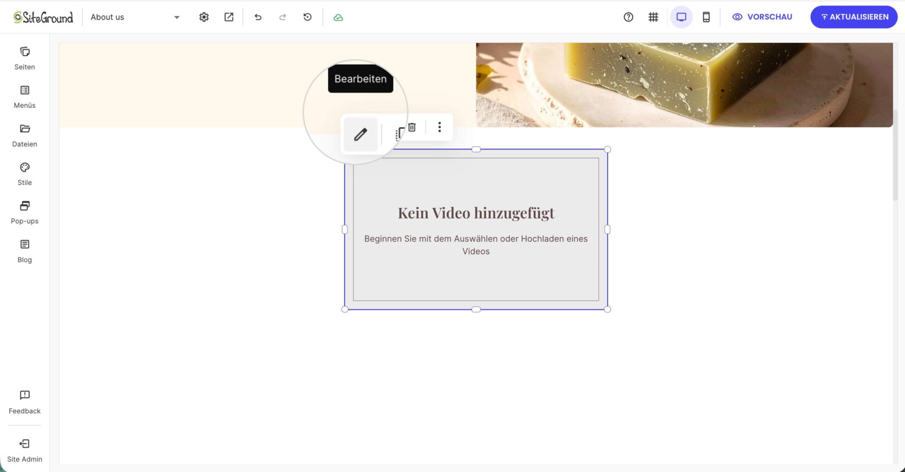Select the empty video placeholder block
The height and width of the screenshot is (472, 905).
click(x=476, y=229)
